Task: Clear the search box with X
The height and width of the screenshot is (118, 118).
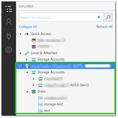Action: point(99,17)
